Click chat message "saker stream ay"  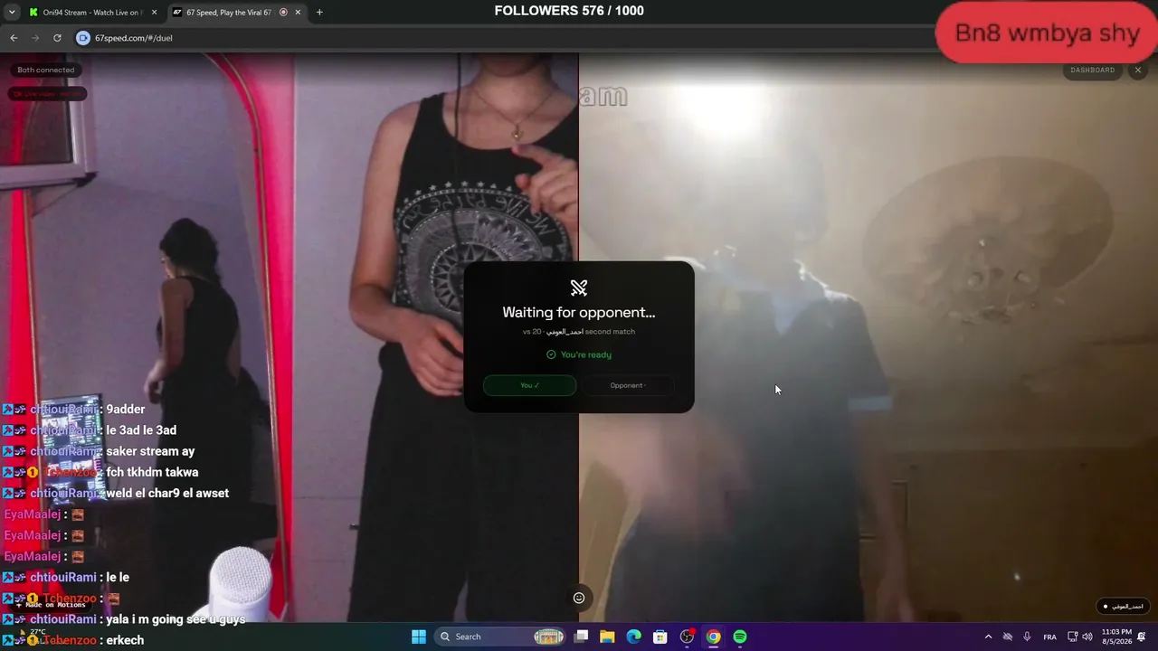tap(150, 451)
